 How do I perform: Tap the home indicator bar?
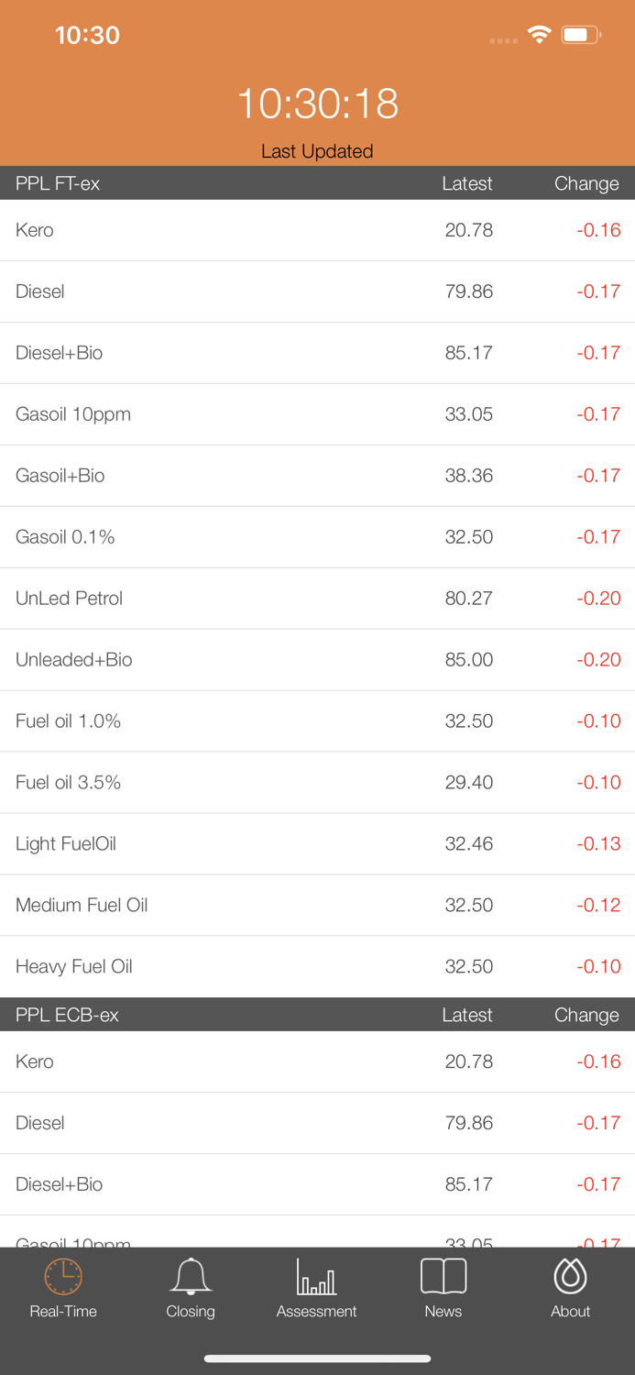tap(317, 1358)
